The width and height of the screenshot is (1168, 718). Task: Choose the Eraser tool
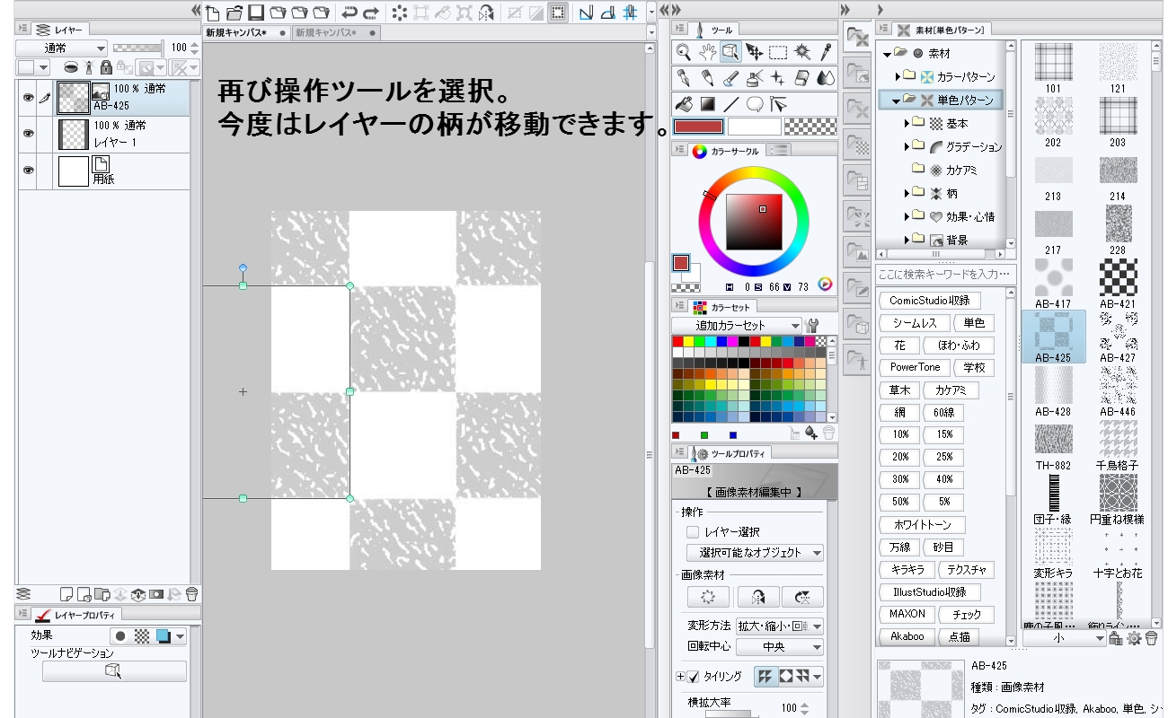(802, 78)
